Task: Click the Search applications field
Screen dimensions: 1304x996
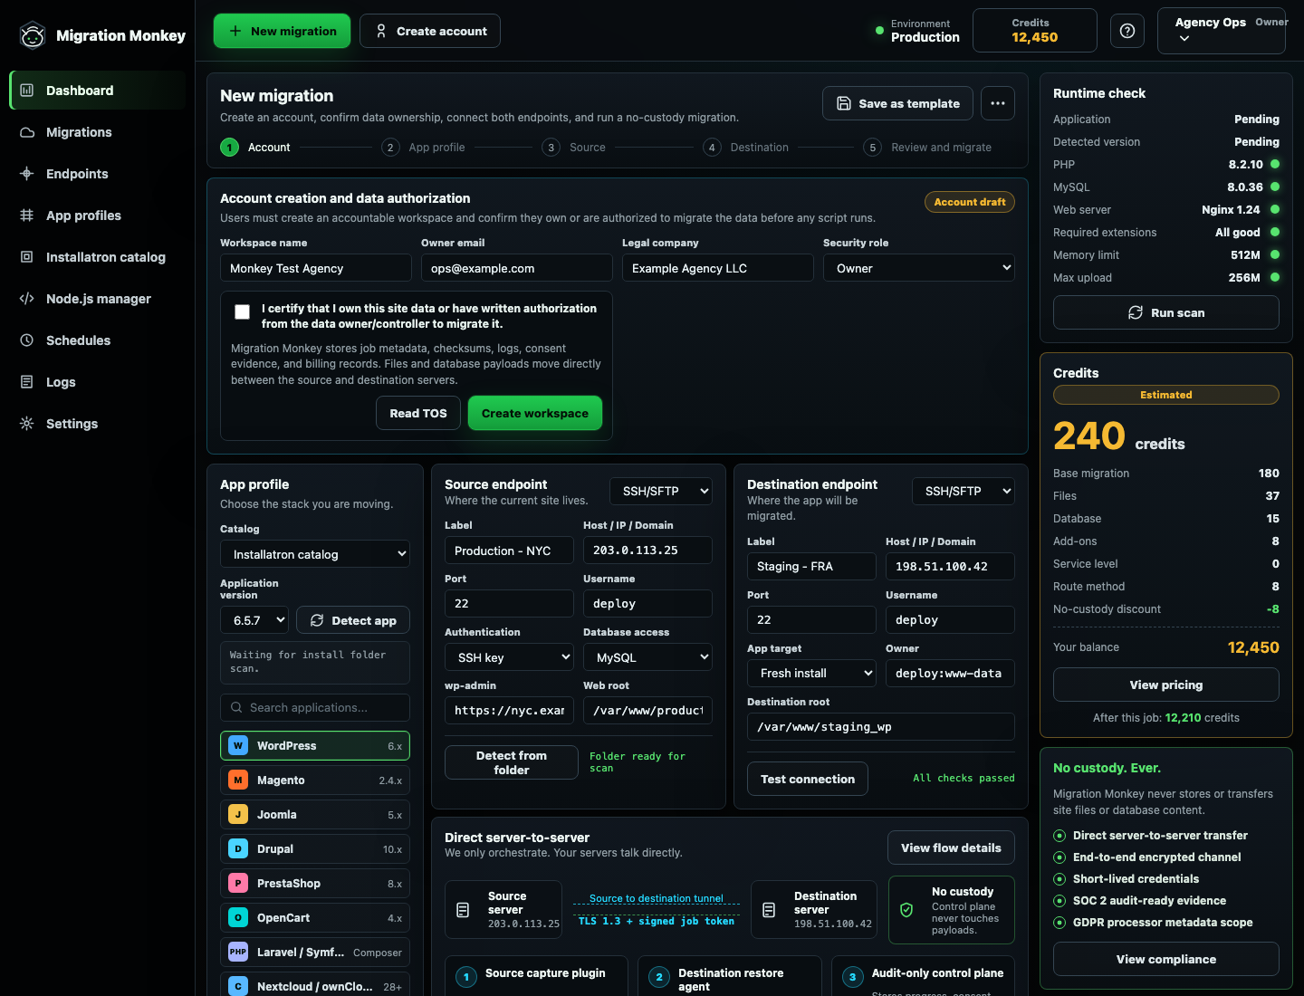Action: 315,707
